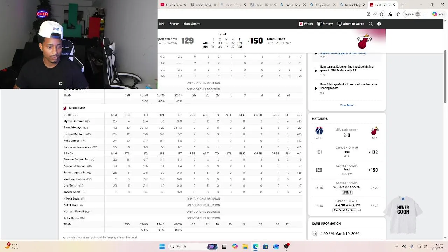
Task: Show hidden system tray icons
Action: (x=397, y=246)
